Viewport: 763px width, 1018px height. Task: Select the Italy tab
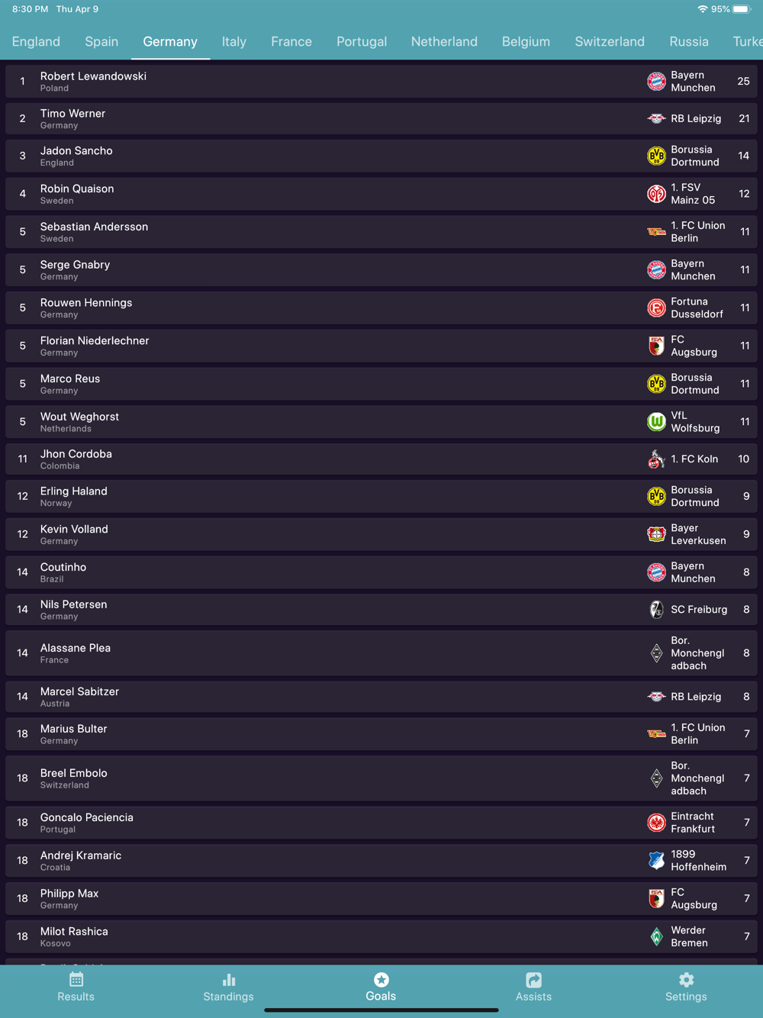pos(234,41)
